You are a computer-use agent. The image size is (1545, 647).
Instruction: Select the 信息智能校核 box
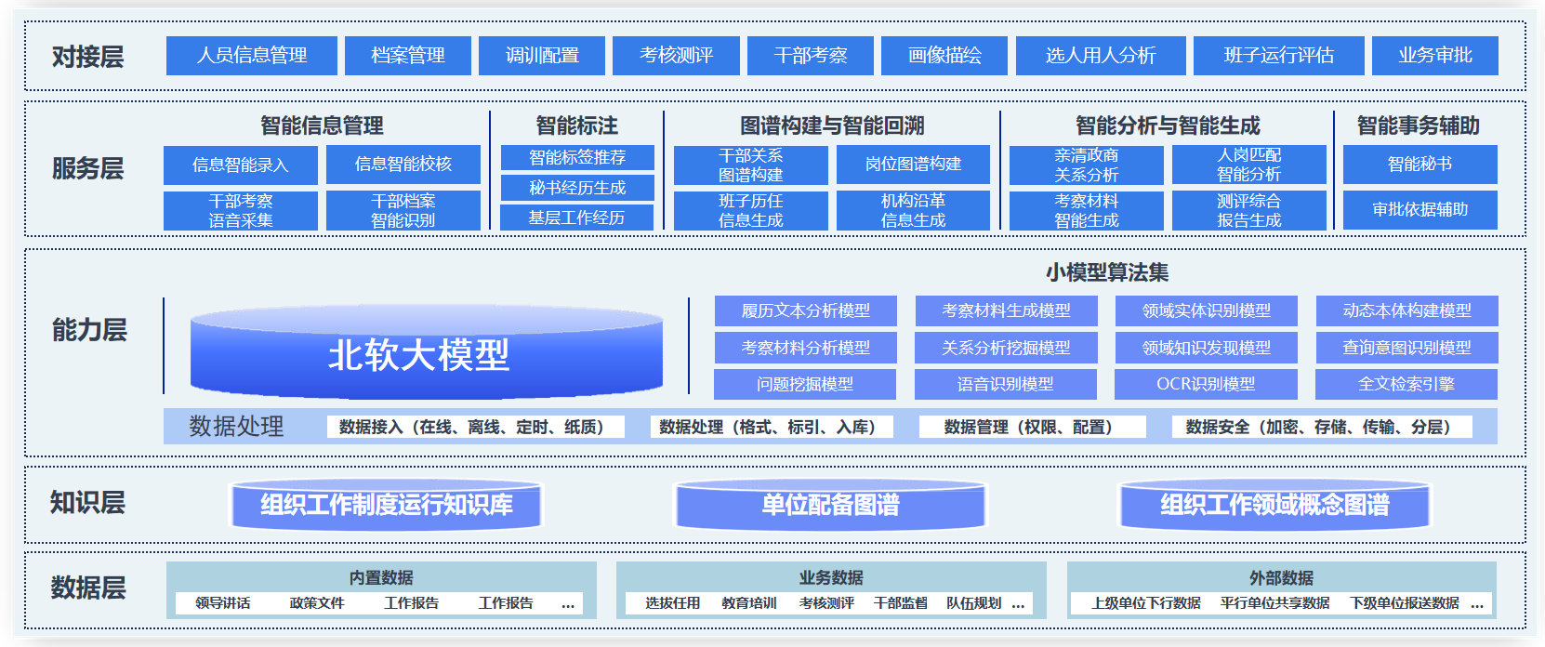pos(403,165)
